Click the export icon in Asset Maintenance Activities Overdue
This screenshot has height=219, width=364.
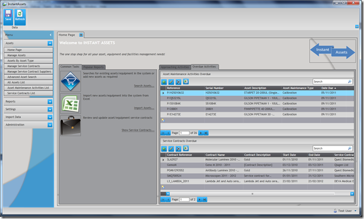pos(186,81)
